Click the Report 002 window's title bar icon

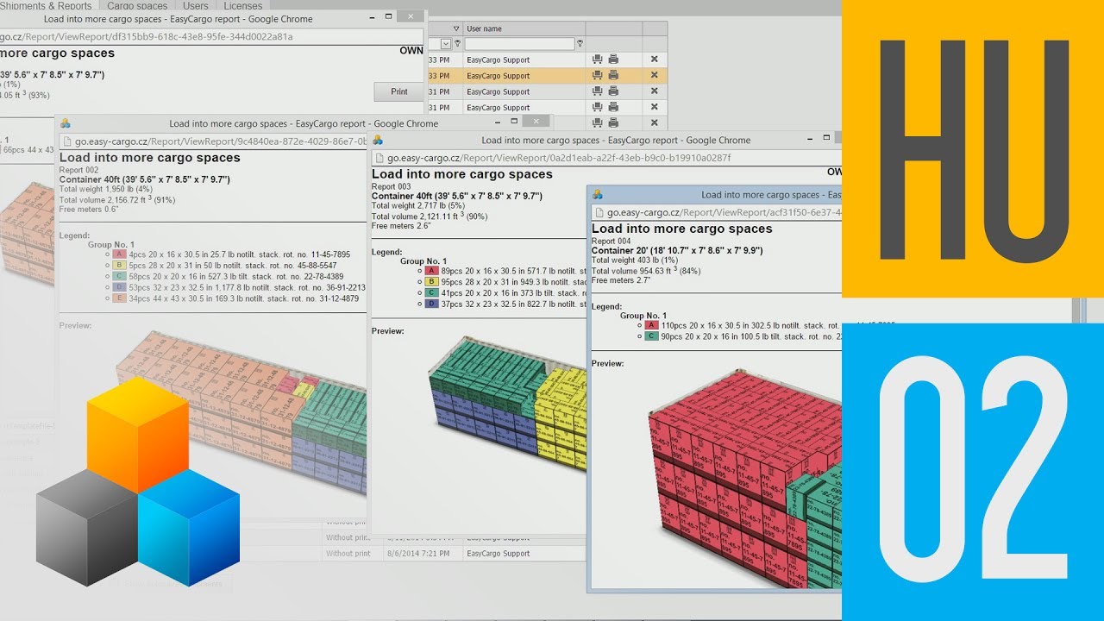click(x=66, y=123)
